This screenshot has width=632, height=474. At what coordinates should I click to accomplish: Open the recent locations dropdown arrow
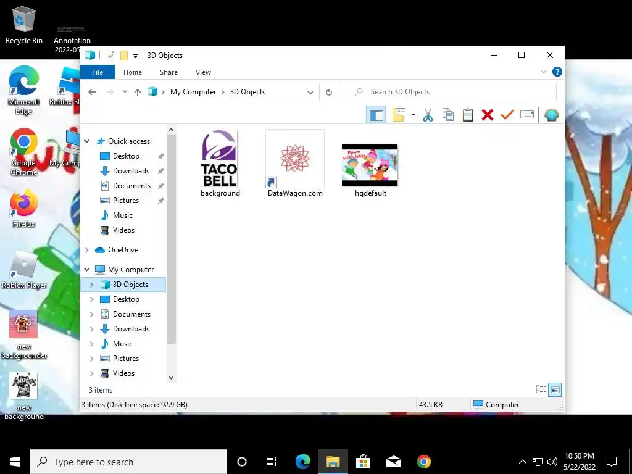(125, 92)
